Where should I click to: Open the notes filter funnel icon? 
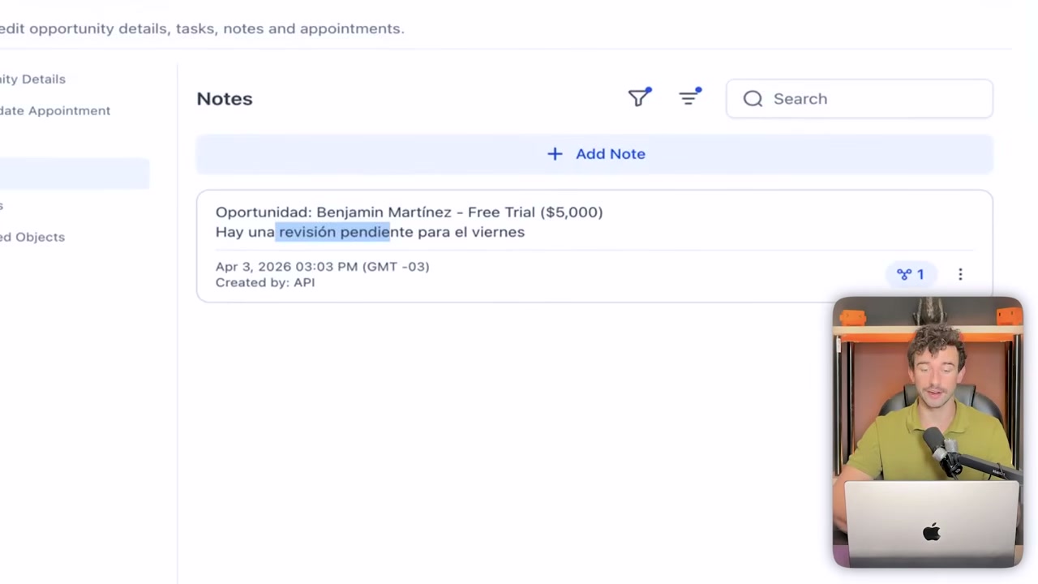[639, 97]
